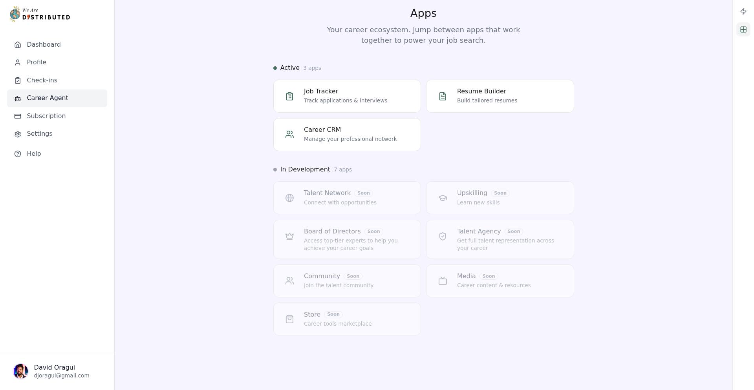
Task: Click the Upskilling graduation cap icon
Action: [443, 198]
